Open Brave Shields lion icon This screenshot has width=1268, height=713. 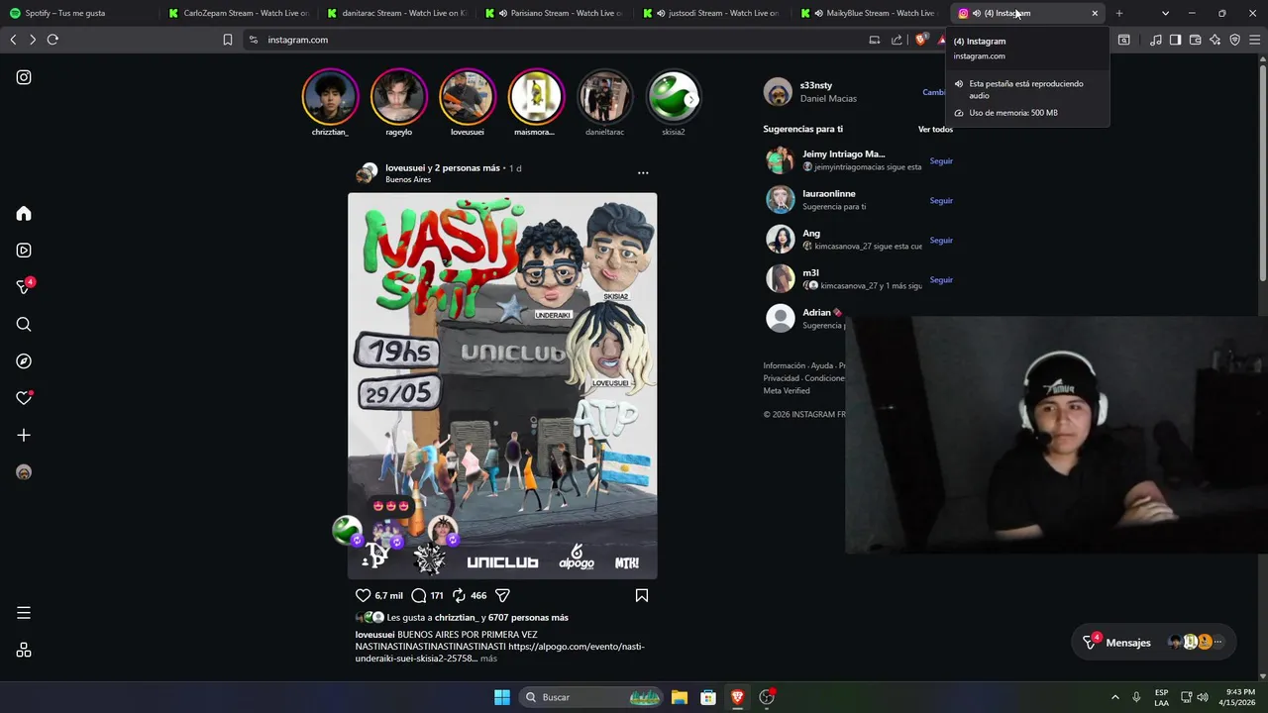click(921, 40)
